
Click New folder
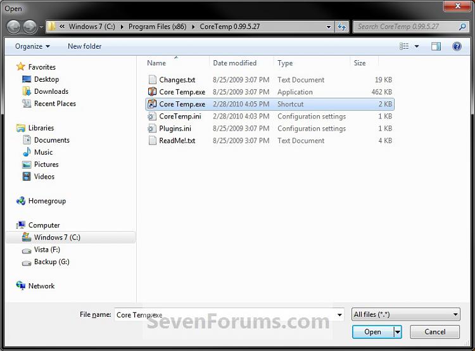(x=84, y=46)
